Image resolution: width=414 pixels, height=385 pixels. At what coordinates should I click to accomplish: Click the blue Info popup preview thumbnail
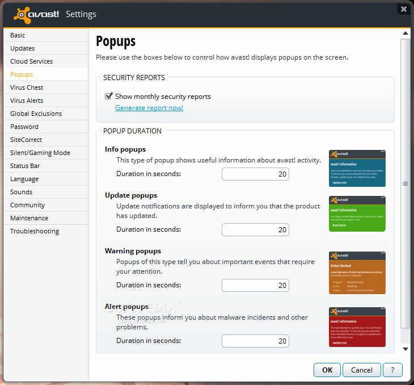357,169
